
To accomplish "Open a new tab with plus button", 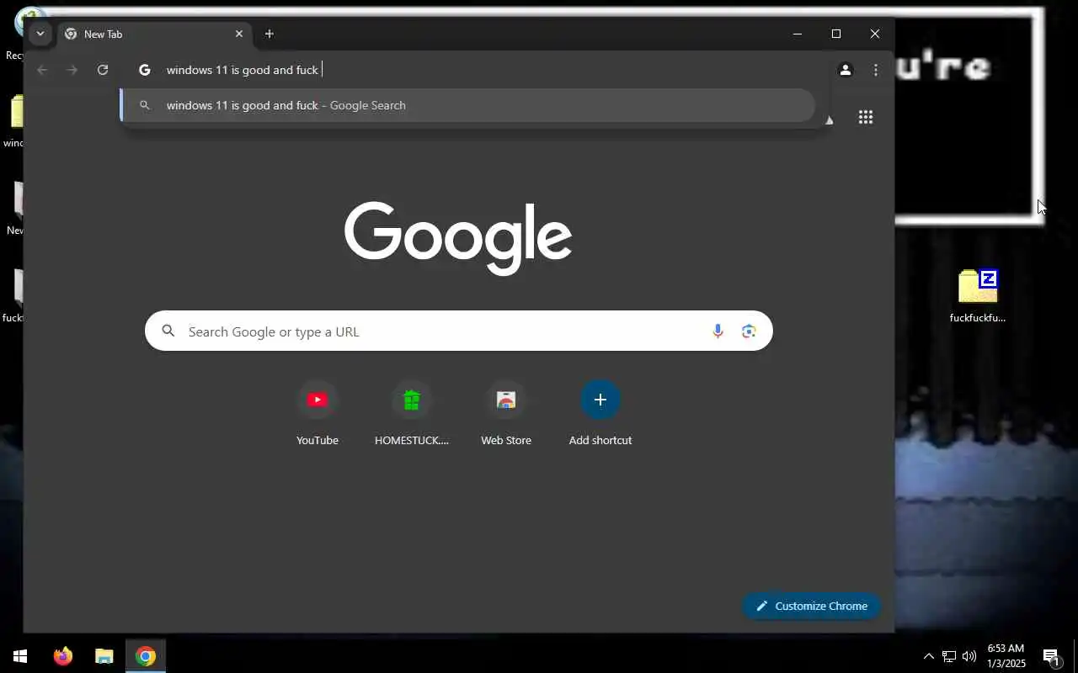I will 269,34.
